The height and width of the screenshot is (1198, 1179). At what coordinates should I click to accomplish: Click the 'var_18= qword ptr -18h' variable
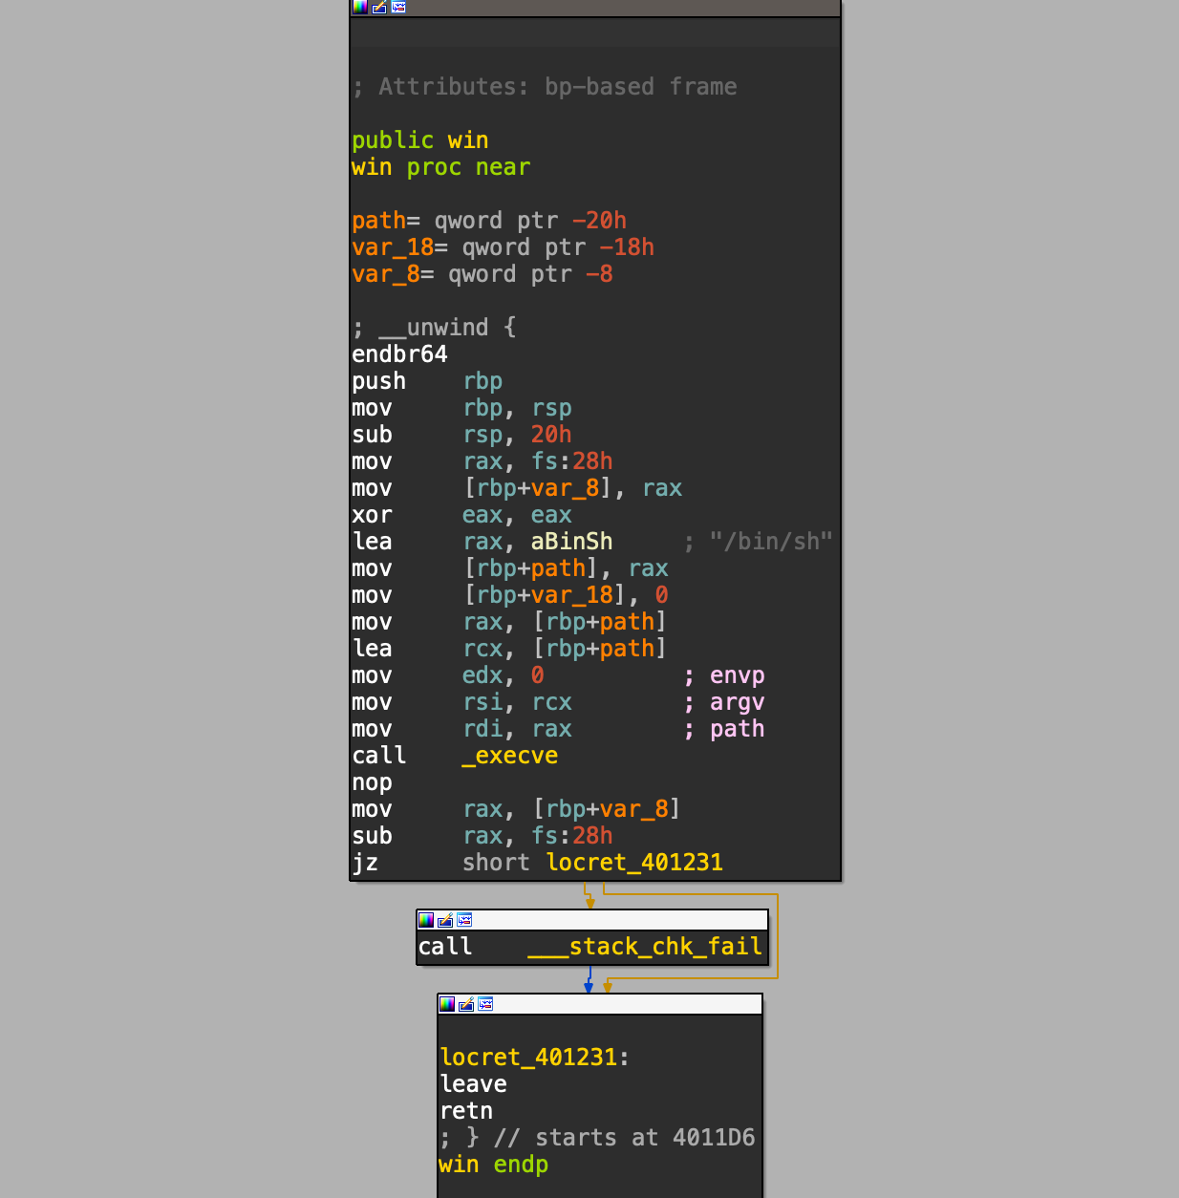[x=504, y=247]
